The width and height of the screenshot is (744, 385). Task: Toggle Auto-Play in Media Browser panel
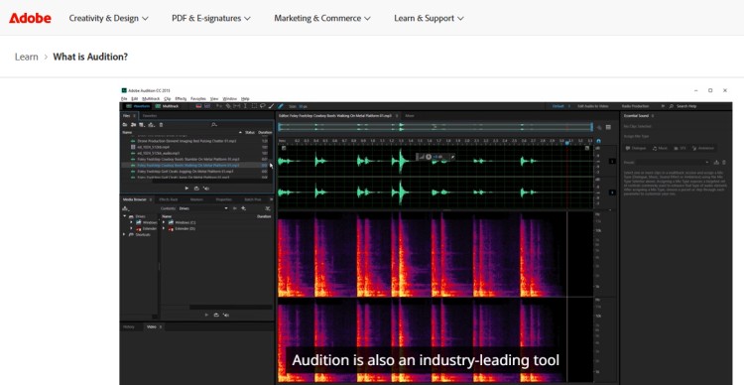click(x=226, y=315)
